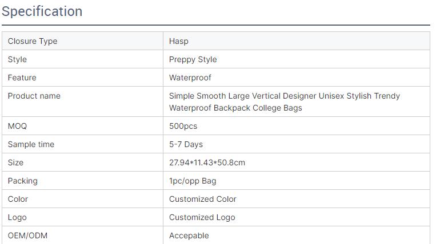Click the 27.94*11.43*50.8cm dimensions value
This screenshot has width=436, height=244.
tap(207, 162)
